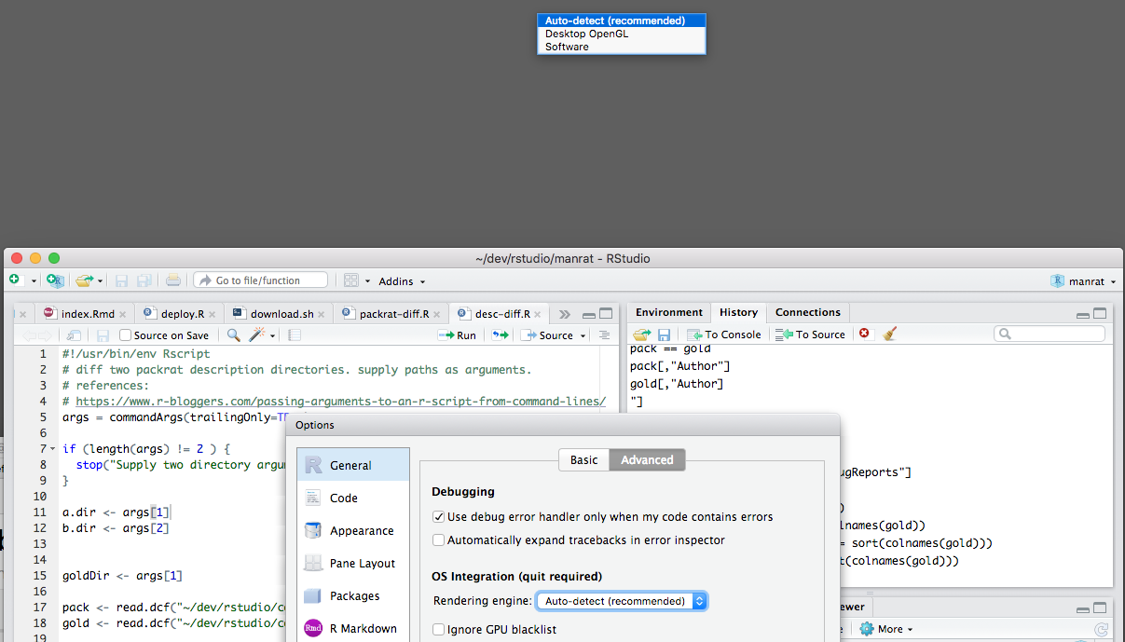
Task: Send history entry with To Console icon
Action: coord(724,334)
